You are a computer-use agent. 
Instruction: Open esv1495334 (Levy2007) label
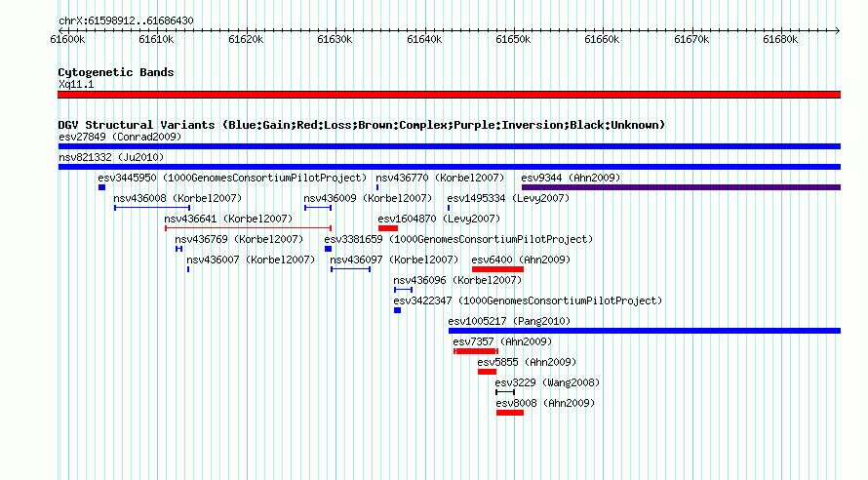(508, 198)
